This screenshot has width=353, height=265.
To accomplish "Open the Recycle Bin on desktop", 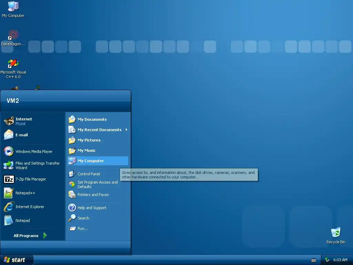I will point(336,236).
